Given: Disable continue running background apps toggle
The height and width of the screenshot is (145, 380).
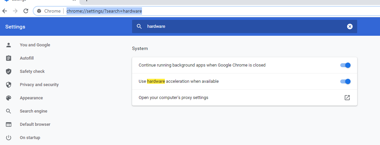Looking at the screenshot, I should click(x=345, y=65).
